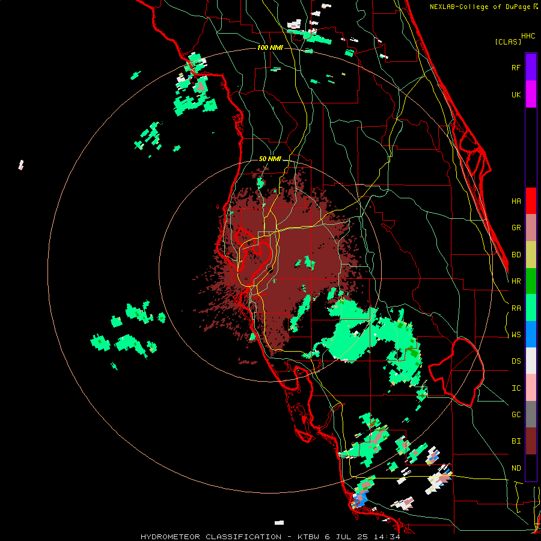Click the UK magenta legend swatch
Image resolution: width=541 pixels, height=541 pixels.
(x=531, y=94)
